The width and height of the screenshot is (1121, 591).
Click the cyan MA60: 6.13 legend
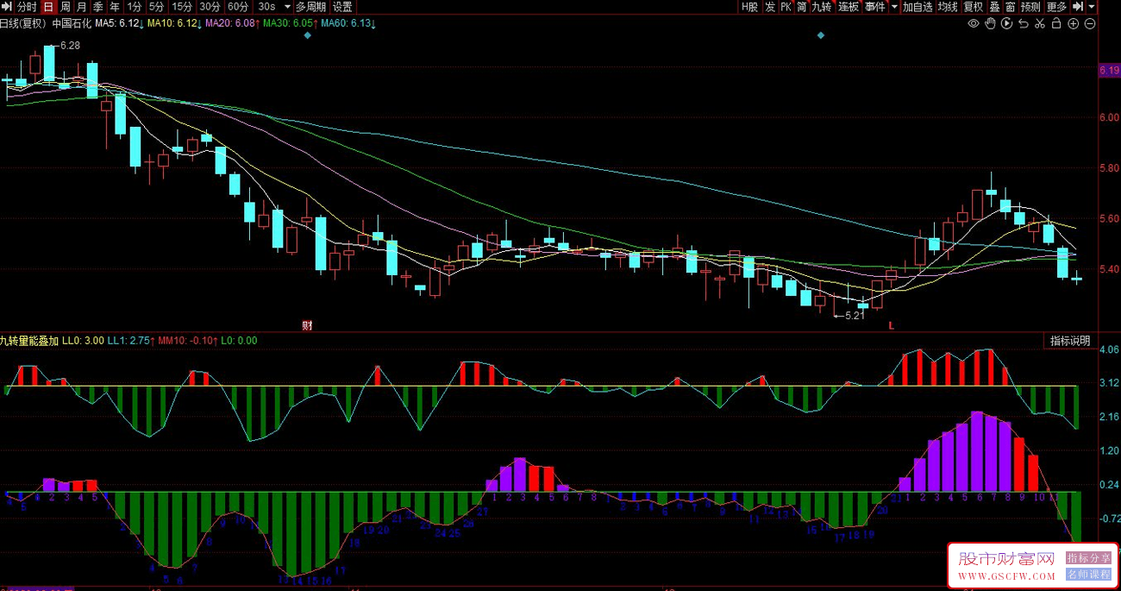(348, 23)
